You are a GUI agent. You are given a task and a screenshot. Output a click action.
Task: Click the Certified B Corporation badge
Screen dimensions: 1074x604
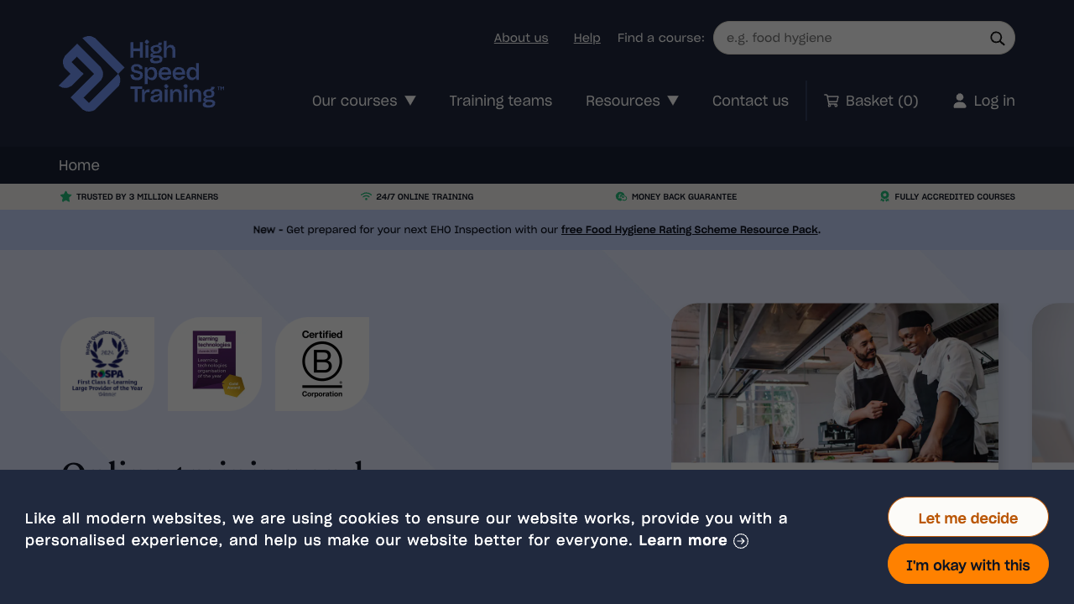(x=322, y=364)
